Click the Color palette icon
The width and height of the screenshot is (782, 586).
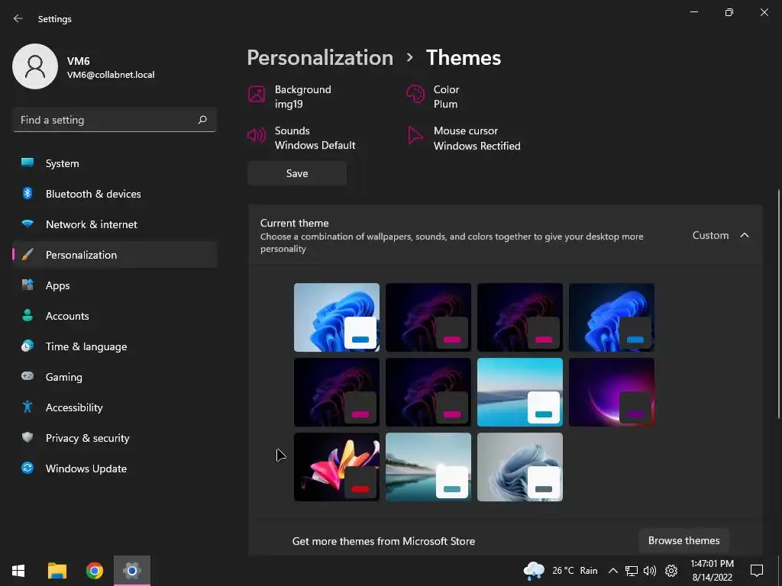click(415, 94)
